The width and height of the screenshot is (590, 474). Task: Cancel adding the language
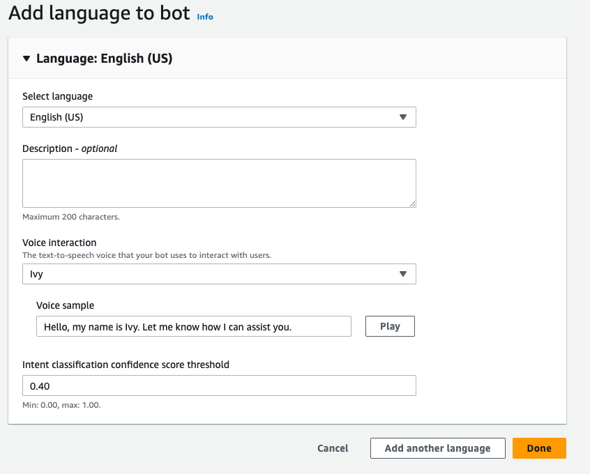pyautogui.click(x=333, y=448)
